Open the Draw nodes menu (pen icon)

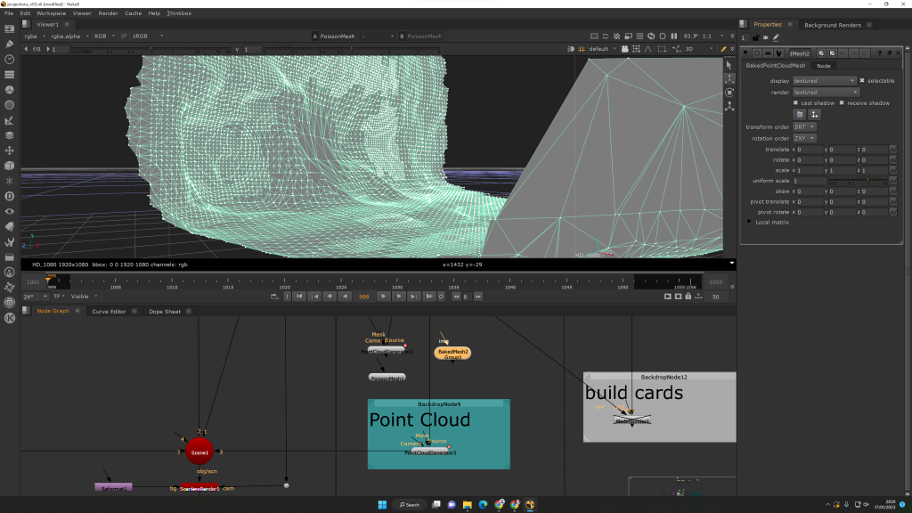[x=9, y=44]
